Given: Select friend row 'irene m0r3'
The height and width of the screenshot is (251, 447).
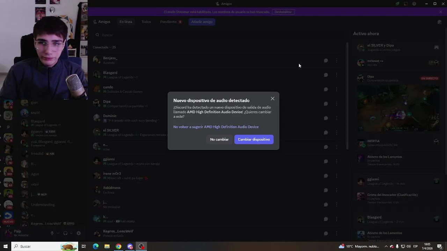Looking at the screenshot, I should pos(217,176).
